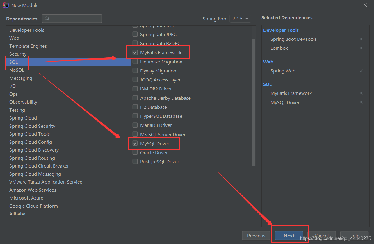Select Spring Cloud Config category

point(69,142)
